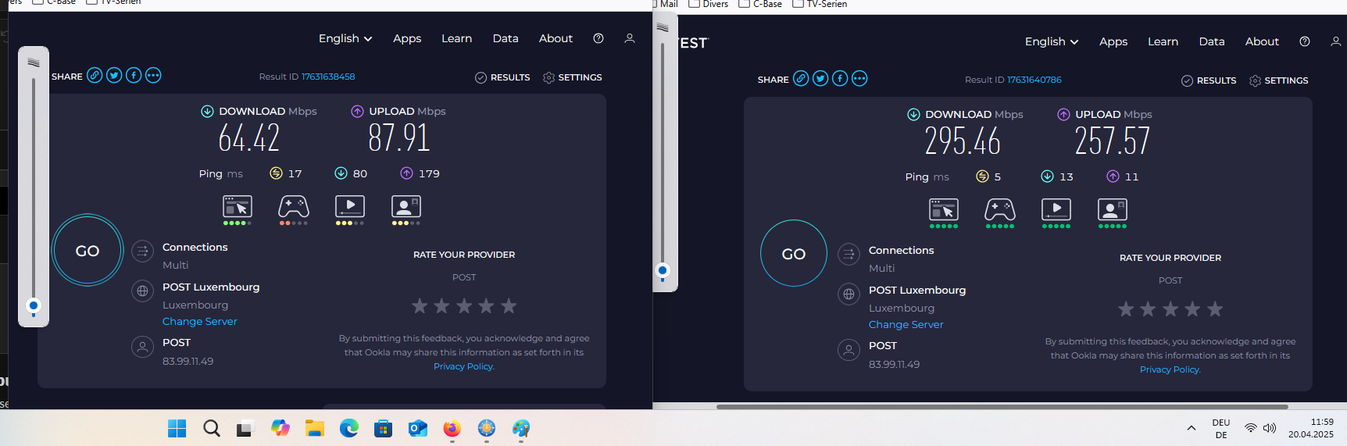Viewport: 1347px width, 446px height.
Task: Open Apps menu in left window
Action: (407, 38)
